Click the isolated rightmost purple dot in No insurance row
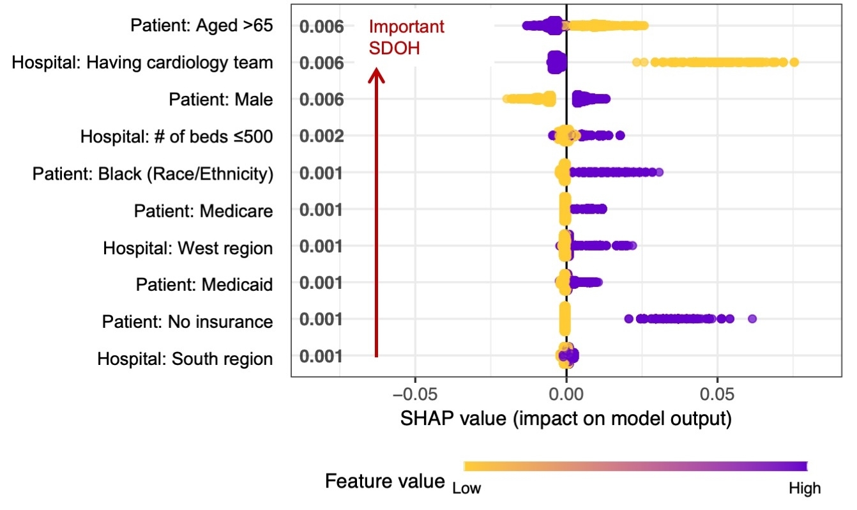Screen dimensions: 857x510 [x=752, y=318]
